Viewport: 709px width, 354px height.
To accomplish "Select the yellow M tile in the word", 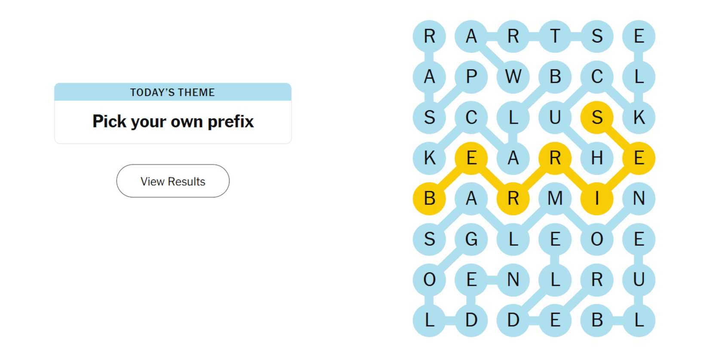I will (x=555, y=198).
